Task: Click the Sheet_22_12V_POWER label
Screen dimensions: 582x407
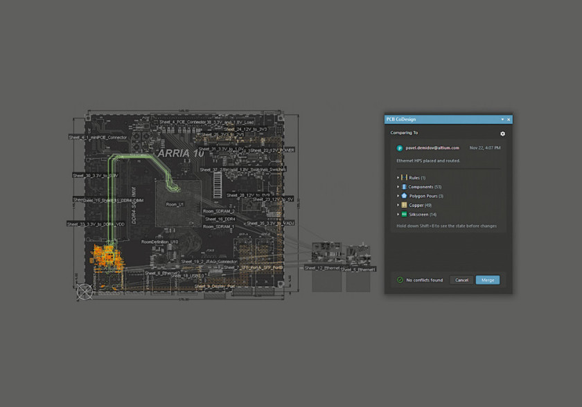Action: click(x=272, y=150)
